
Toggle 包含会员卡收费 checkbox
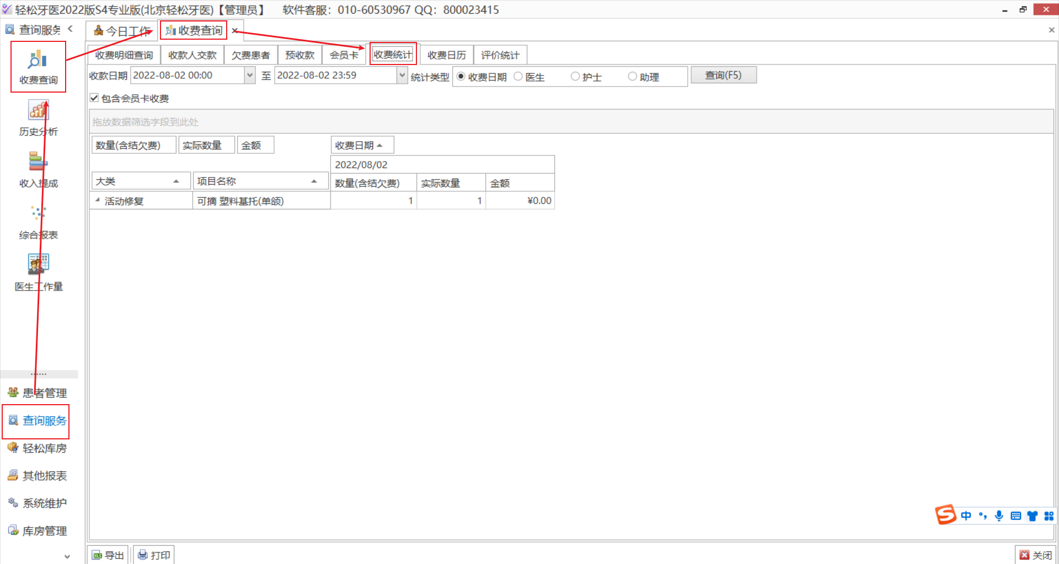[94, 98]
